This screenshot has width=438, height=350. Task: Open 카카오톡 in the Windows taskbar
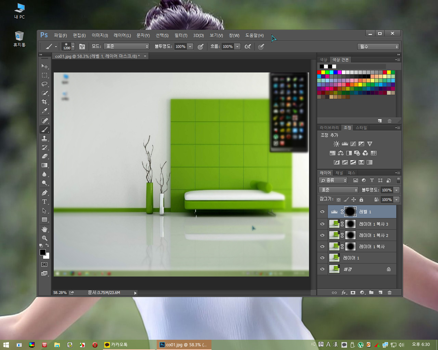point(129,345)
